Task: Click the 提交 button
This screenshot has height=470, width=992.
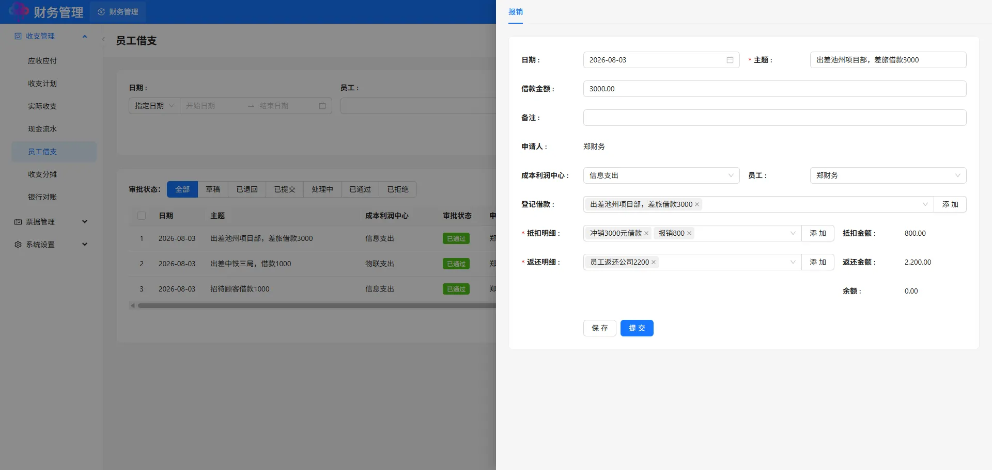Action: point(637,328)
